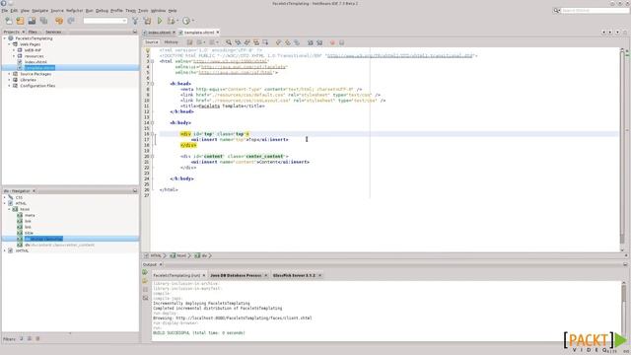The image size is (631, 355).
Task: Click the editor vertical scrollbar
Action: pyautogui.click(x=622, y=149)
